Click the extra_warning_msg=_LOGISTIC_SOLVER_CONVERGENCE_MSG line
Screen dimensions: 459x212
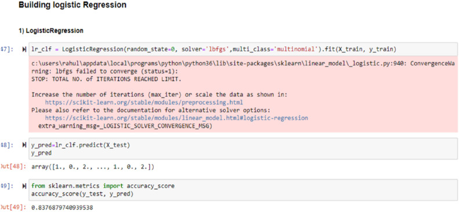[x=125, y=126]
